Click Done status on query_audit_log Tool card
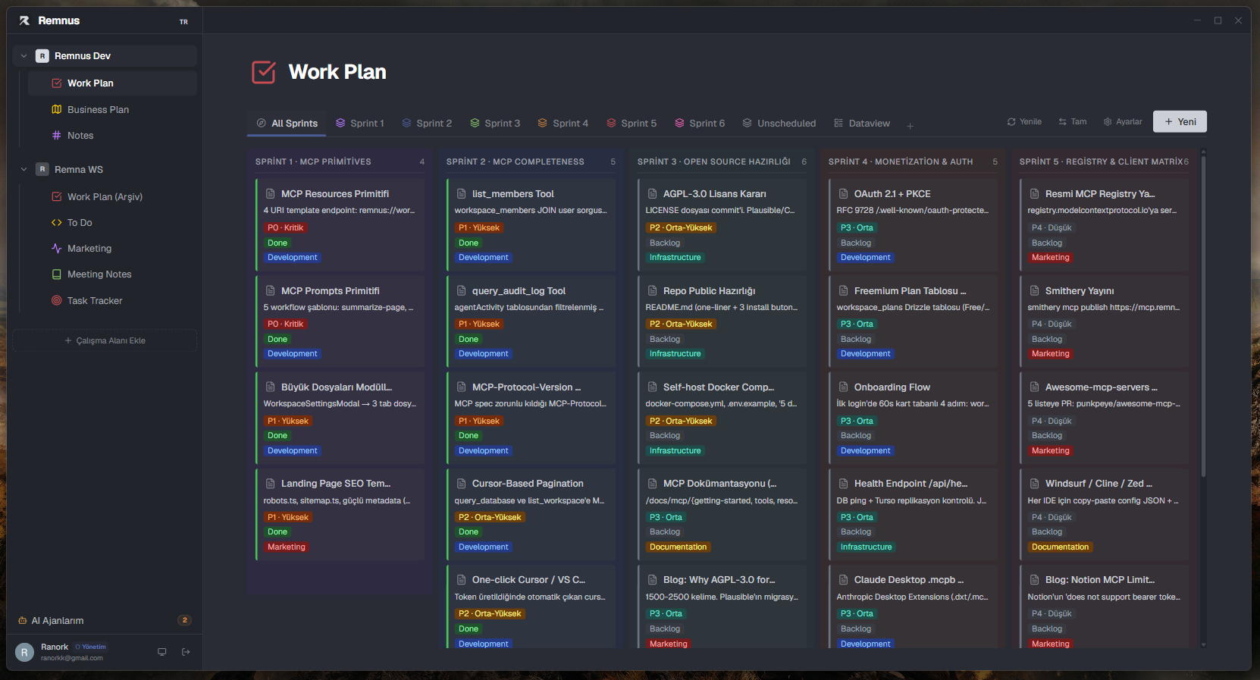The image size is (1260, 680). click(469, 340)
